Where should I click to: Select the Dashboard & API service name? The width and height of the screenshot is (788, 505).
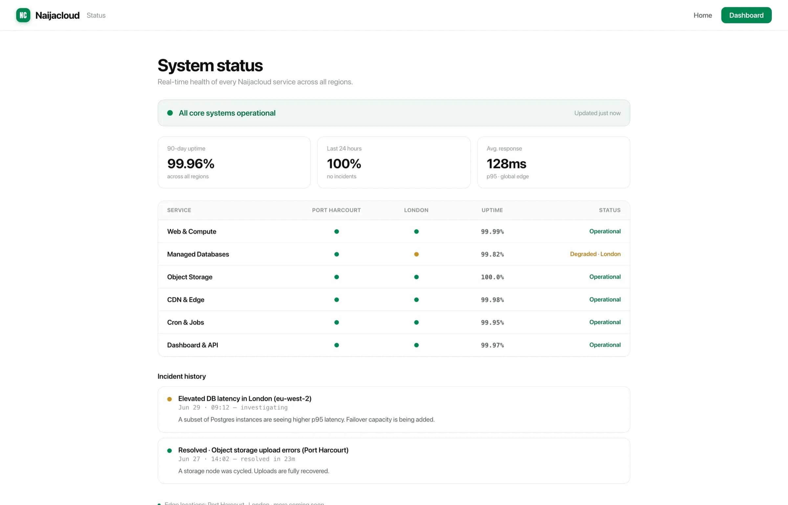(x=192, y=345)
